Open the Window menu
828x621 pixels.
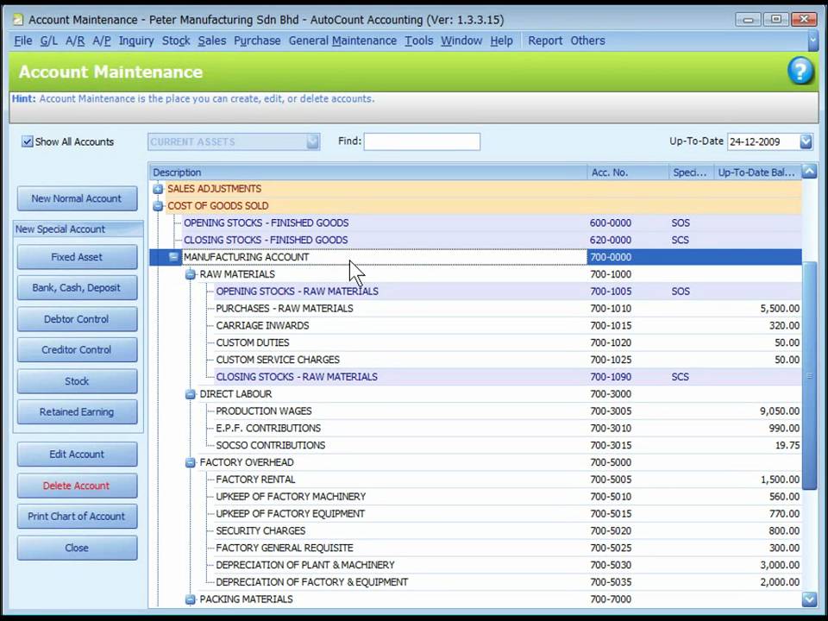[461, 41]
